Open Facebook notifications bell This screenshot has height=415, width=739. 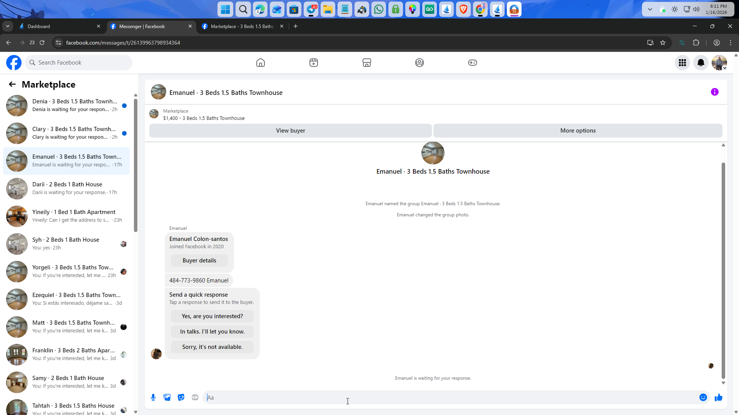click(701, 63)
